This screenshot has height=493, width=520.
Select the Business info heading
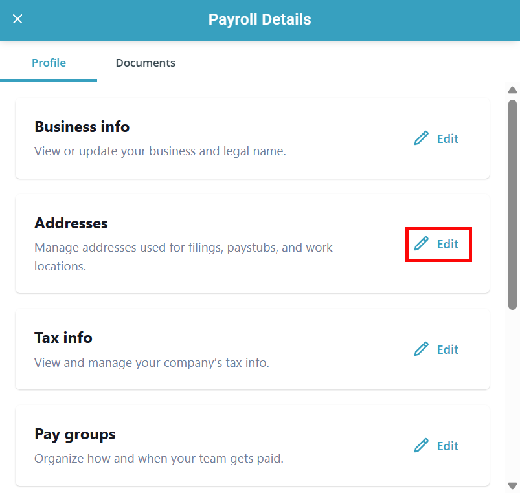tap(82, 127)
